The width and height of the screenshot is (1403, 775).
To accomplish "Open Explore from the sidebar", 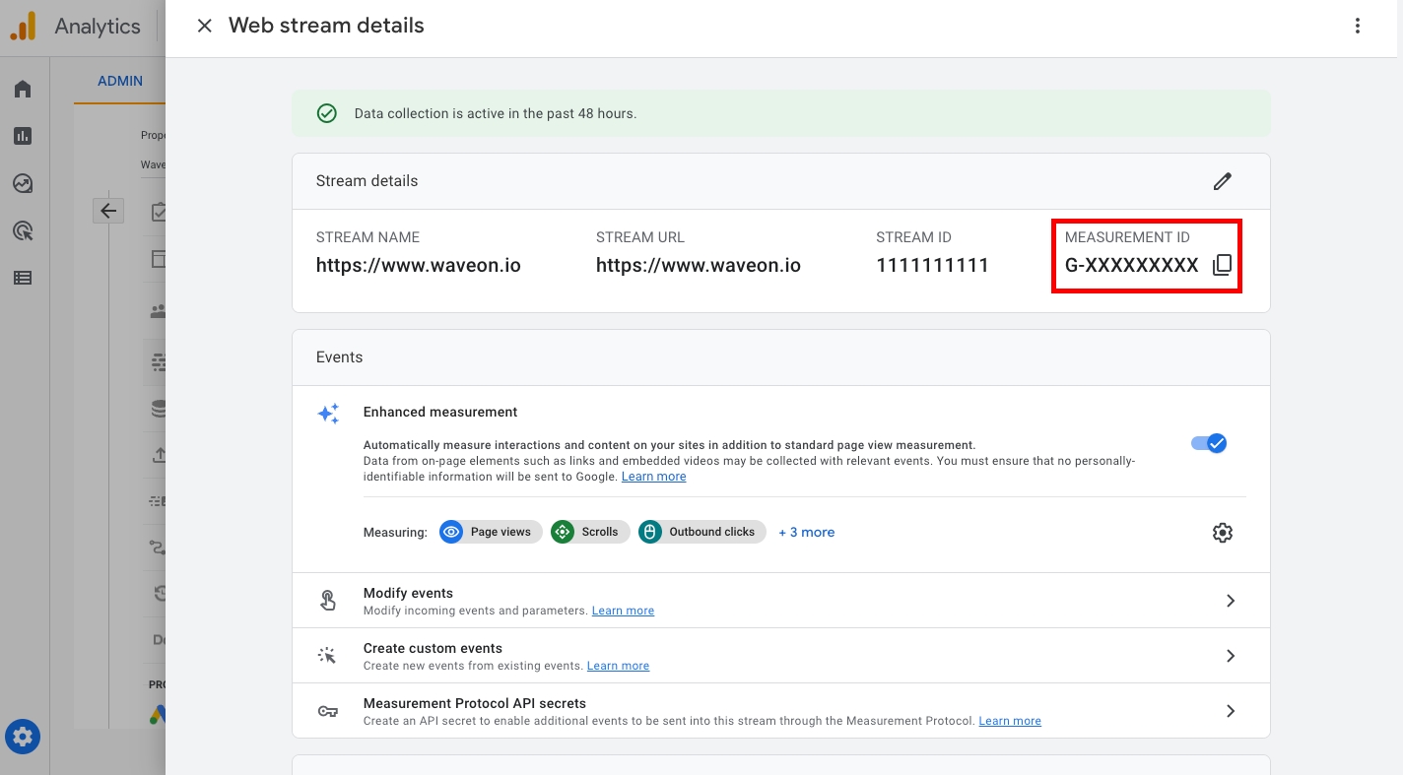I will (23, 184).
